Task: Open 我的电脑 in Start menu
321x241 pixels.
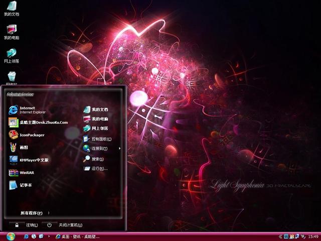Action: coord(96,118)
